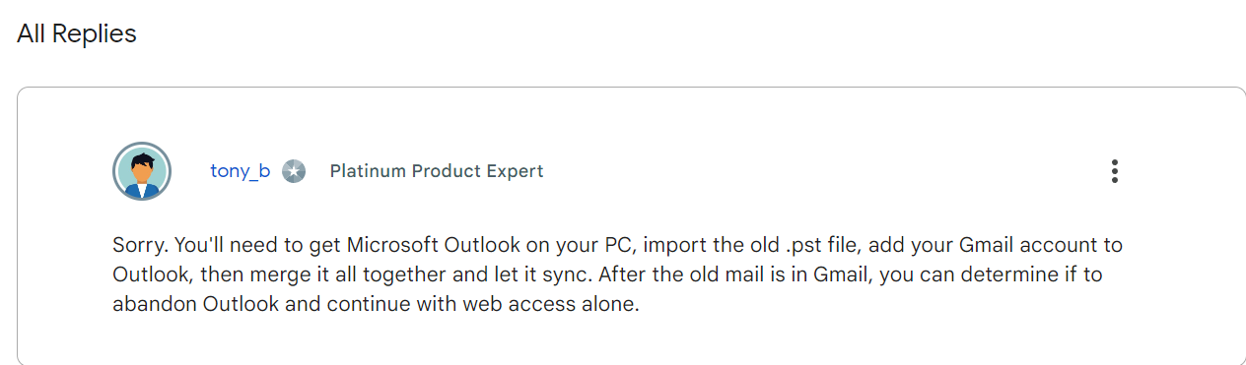Click the Platinum Product Expert label
This screenshot has height=365, width=1246.
[x=437, y=171]
